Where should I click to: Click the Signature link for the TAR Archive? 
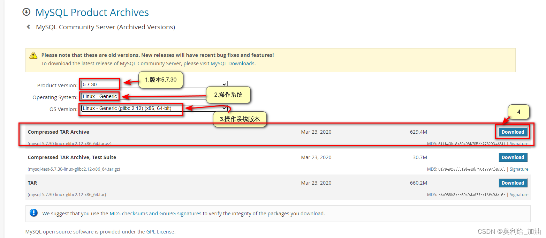point(519,143)
